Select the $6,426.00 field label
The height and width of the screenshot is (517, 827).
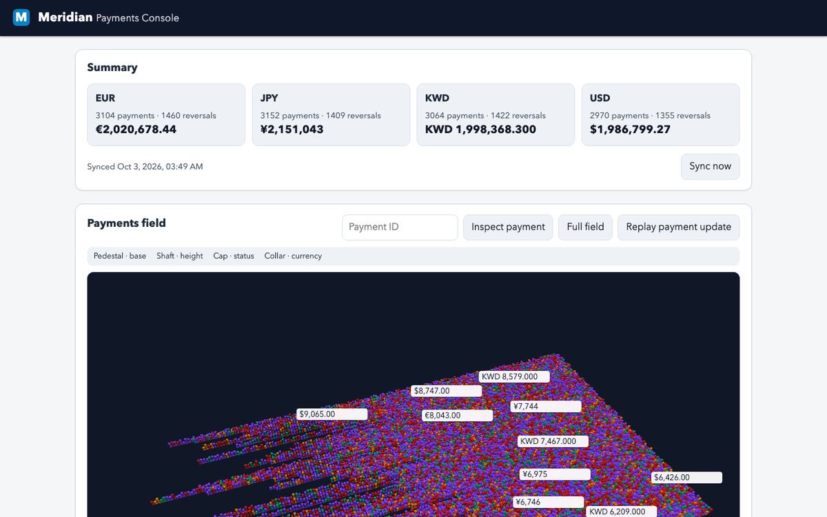tap(686, 477)
